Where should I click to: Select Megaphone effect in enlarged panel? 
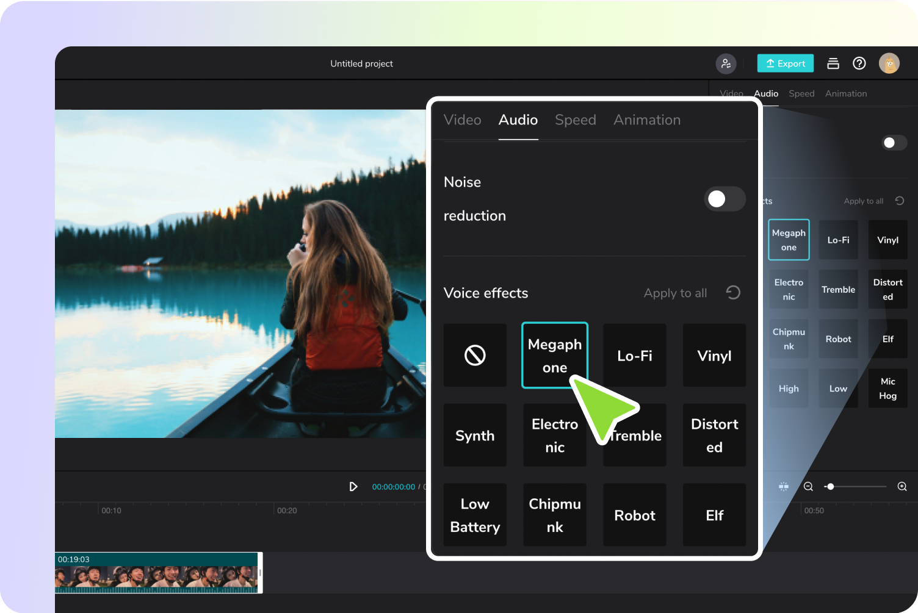point(555,355)
